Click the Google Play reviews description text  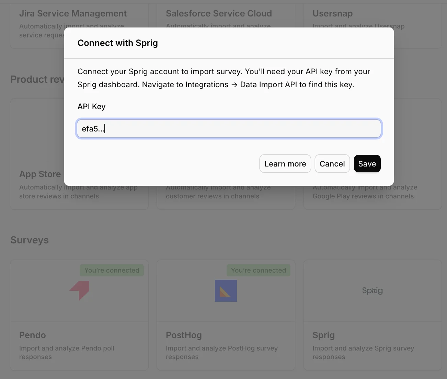point(365,192)
